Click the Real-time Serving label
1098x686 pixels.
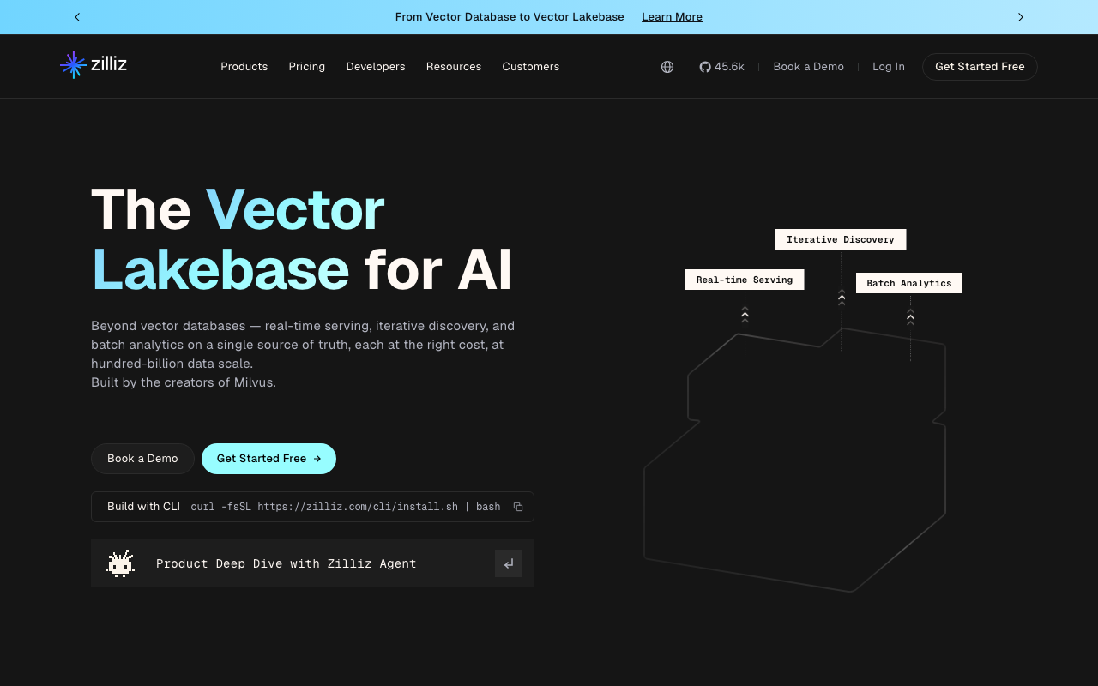745,280
